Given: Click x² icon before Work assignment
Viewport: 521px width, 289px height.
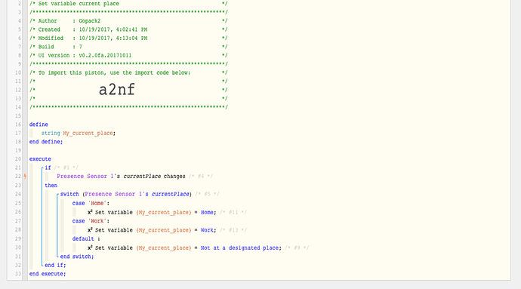Looking at the screenshot, I should click(x=90, y=230).
